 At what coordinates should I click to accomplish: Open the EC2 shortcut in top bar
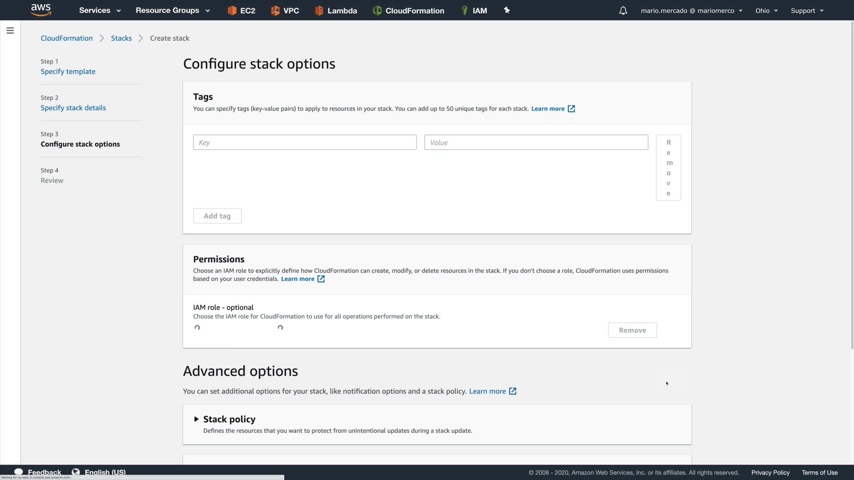tap(242, 11)
